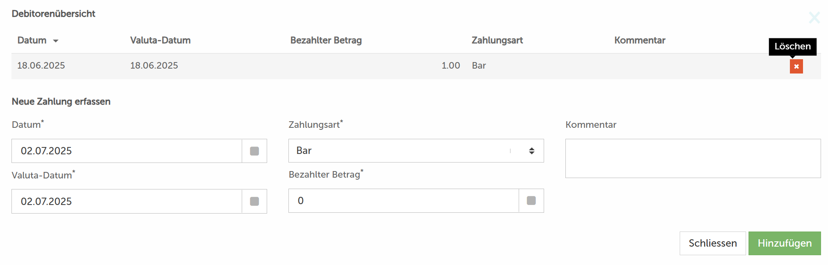This screenshot has height=265, width=828.
Task: Focus the Valuta-Datum input field
Action: coord(127,201)
